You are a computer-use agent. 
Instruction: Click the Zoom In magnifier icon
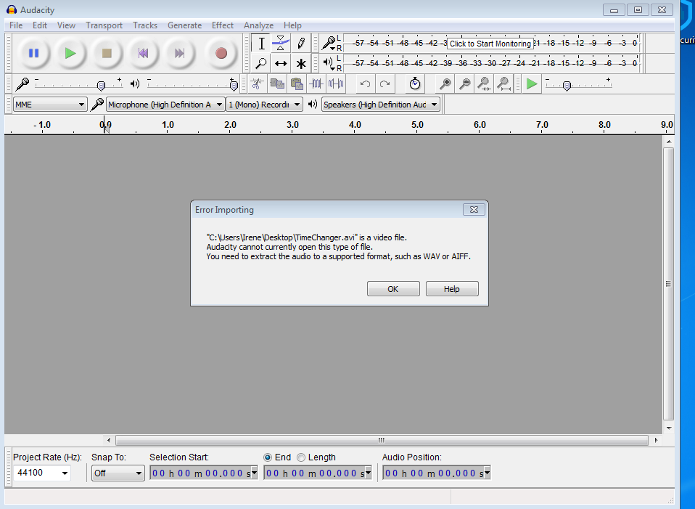click(445, 84)
